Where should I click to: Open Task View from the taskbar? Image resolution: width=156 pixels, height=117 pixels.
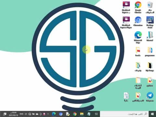pyautogui.click(x=96, y=114)
